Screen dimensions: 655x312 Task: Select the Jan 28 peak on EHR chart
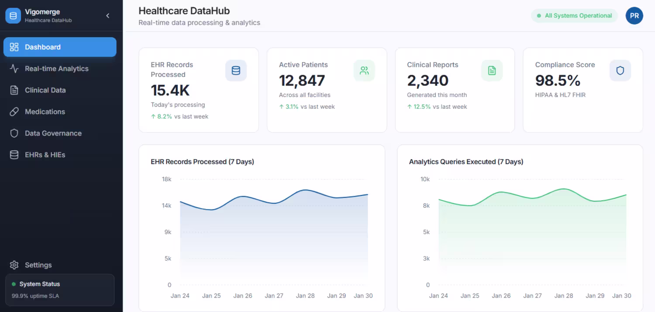(305, 190)
